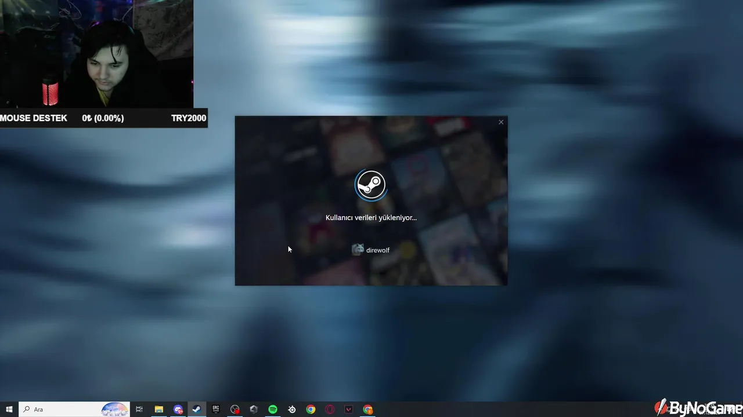The width and height of the screenshot is (743, 417).
Task: Open Discord from the taskbar
Action: 178,409
